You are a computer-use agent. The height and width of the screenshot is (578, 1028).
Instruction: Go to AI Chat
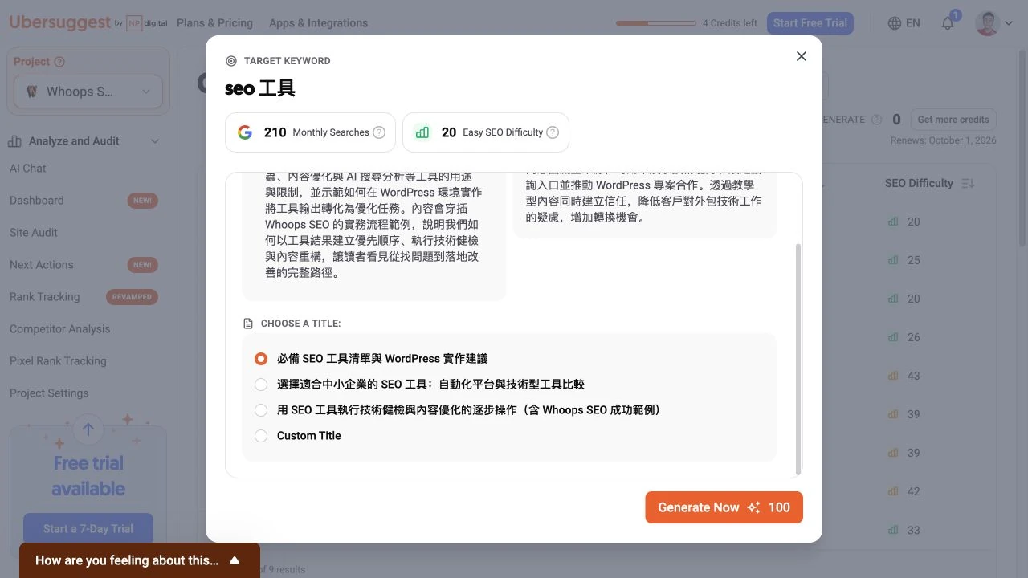28,169
